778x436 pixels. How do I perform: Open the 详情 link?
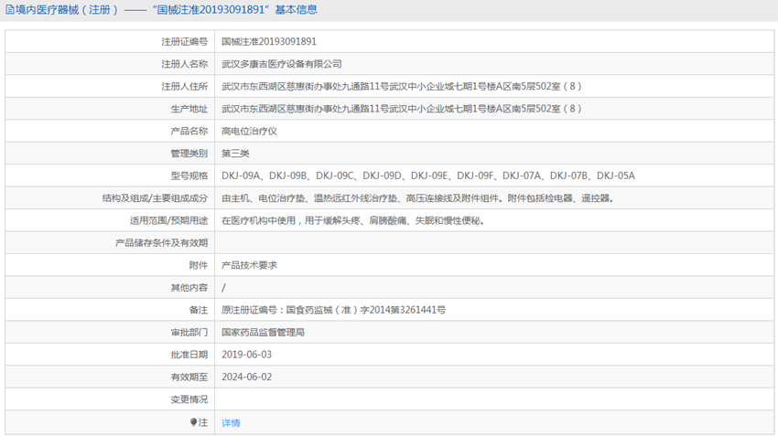coord(231,423)
